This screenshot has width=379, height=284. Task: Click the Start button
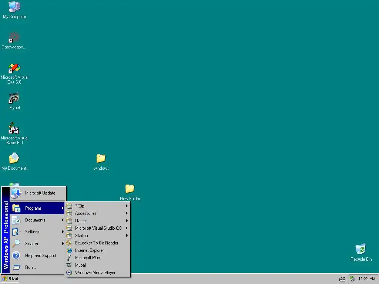10,279
